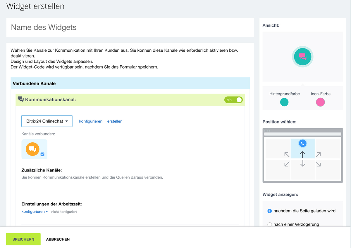The height and width of the screenshot is (248, 351).
Task: Click the SPEICHERN button
Action: click(x=23, y=239)
